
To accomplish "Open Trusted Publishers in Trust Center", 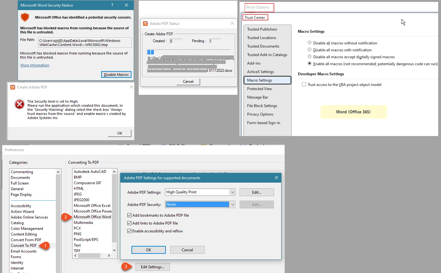I will click(x=262, y=29).
